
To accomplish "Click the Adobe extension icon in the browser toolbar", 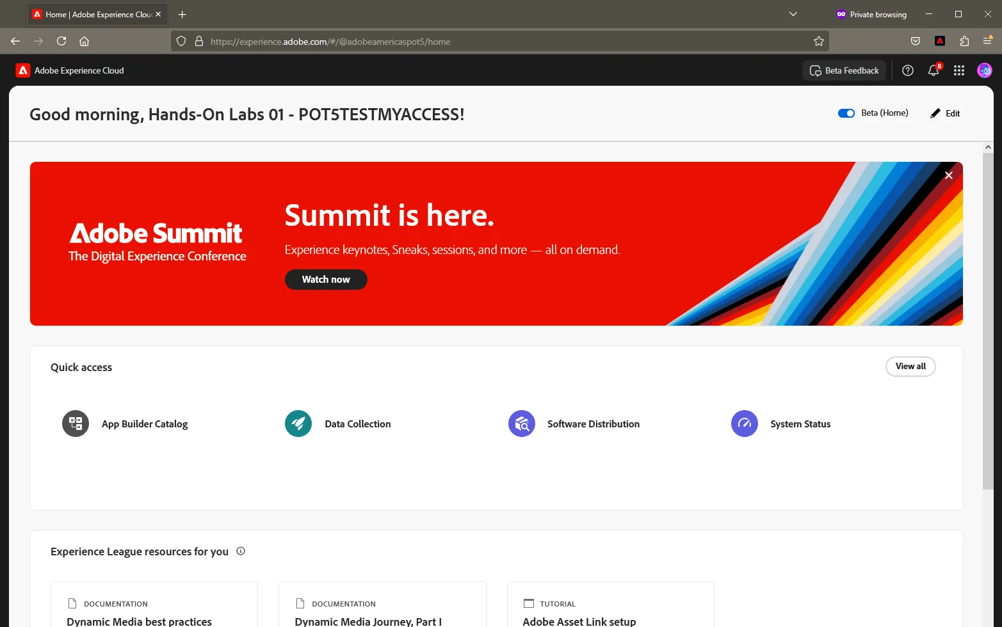I will tap(940, 41).
